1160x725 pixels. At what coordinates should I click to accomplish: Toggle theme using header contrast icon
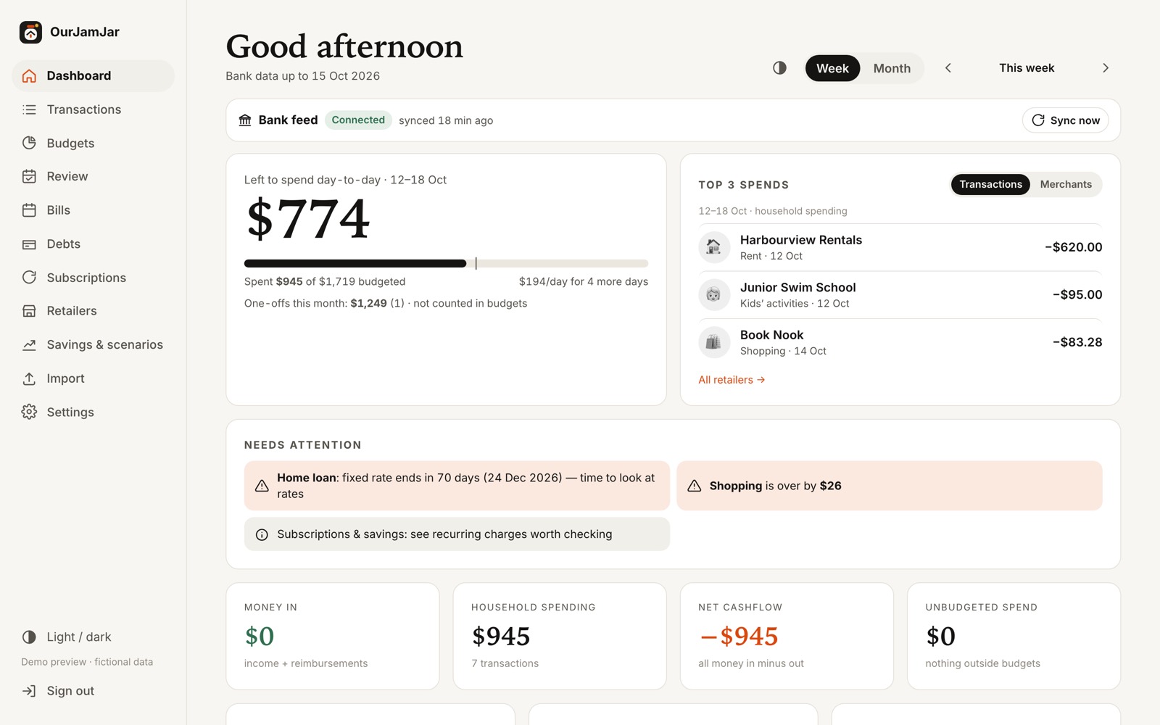click(779, 68)
